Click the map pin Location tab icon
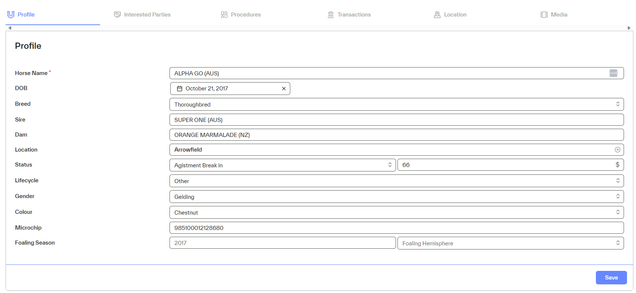Viewport: 636px width, 293px height. pyautogui.click(x=437, y=15)
